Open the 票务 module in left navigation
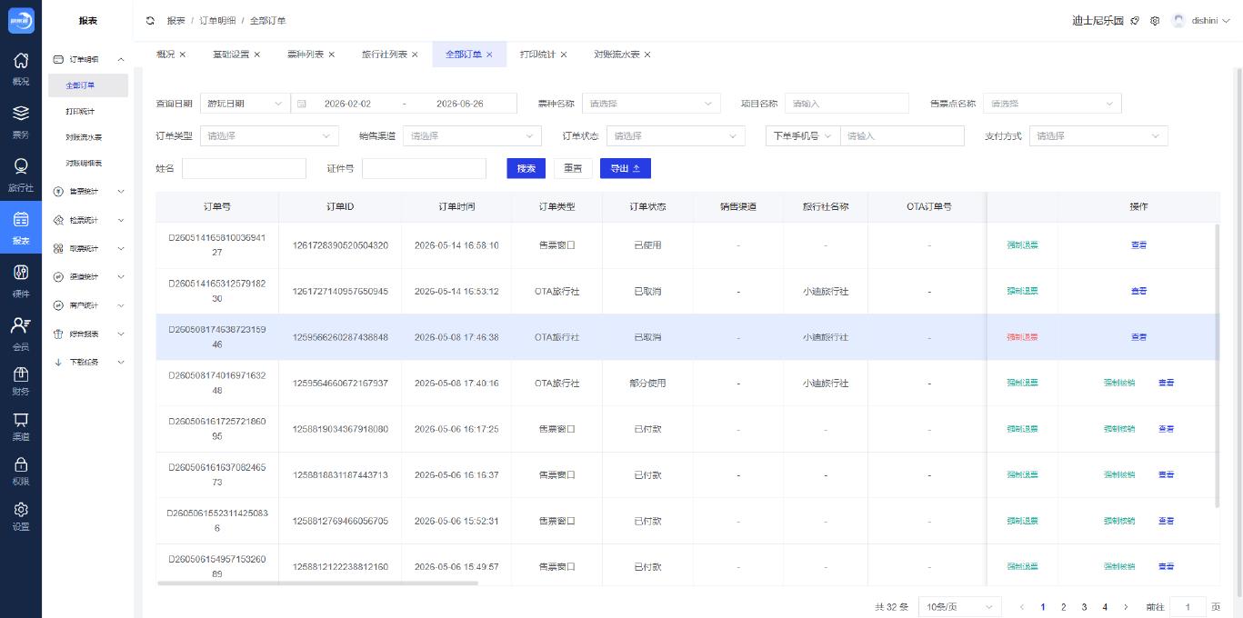This screenshot has width=1243, height=618. point(20,122)
